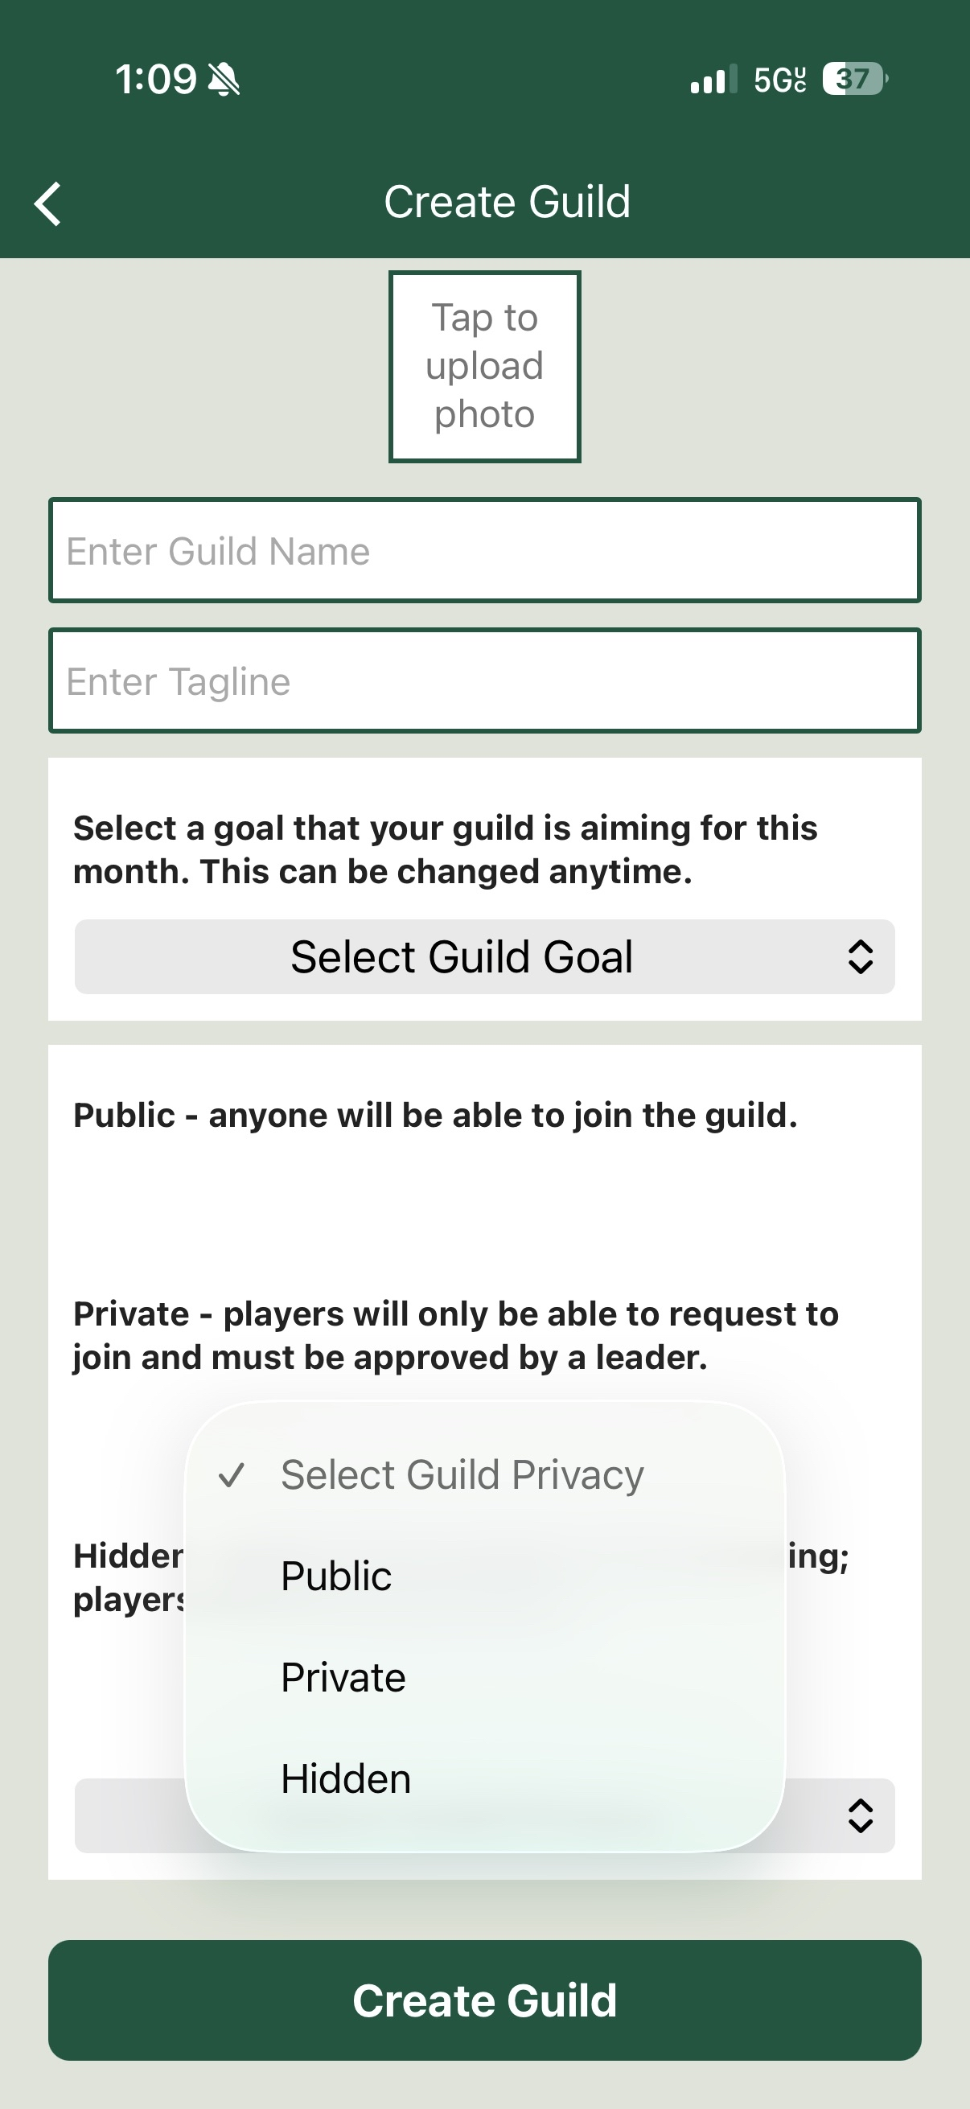Choose Public from the privacy menu
The height and width of the screenshot is (2109, 970).
coord(336,1576)
